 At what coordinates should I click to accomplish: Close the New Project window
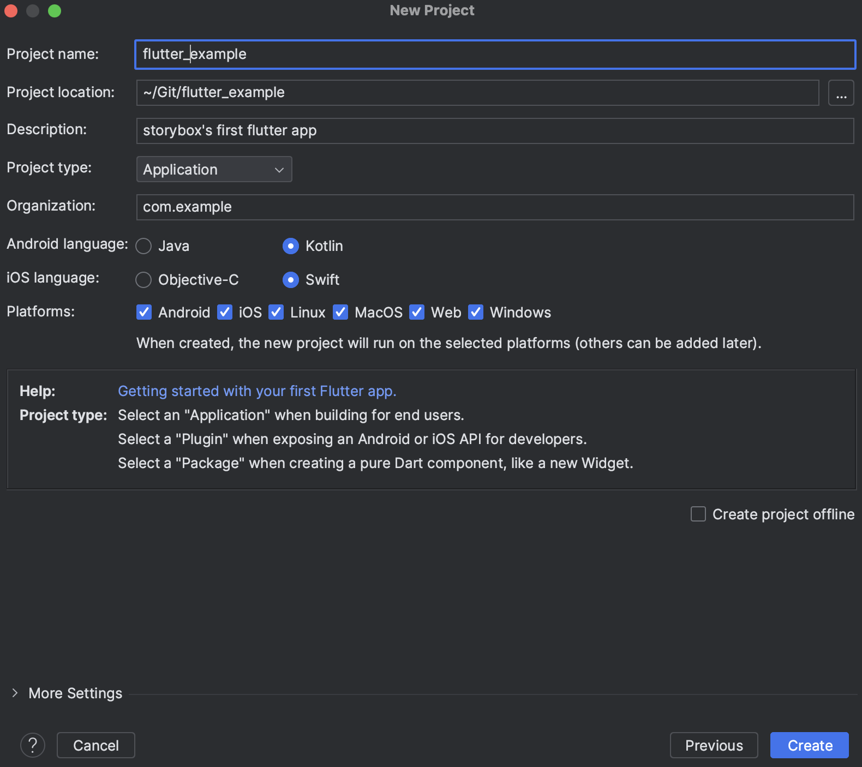[x=11, y=10]
